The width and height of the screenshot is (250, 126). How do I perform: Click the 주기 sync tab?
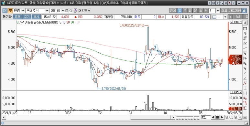(x=27, y=17)
